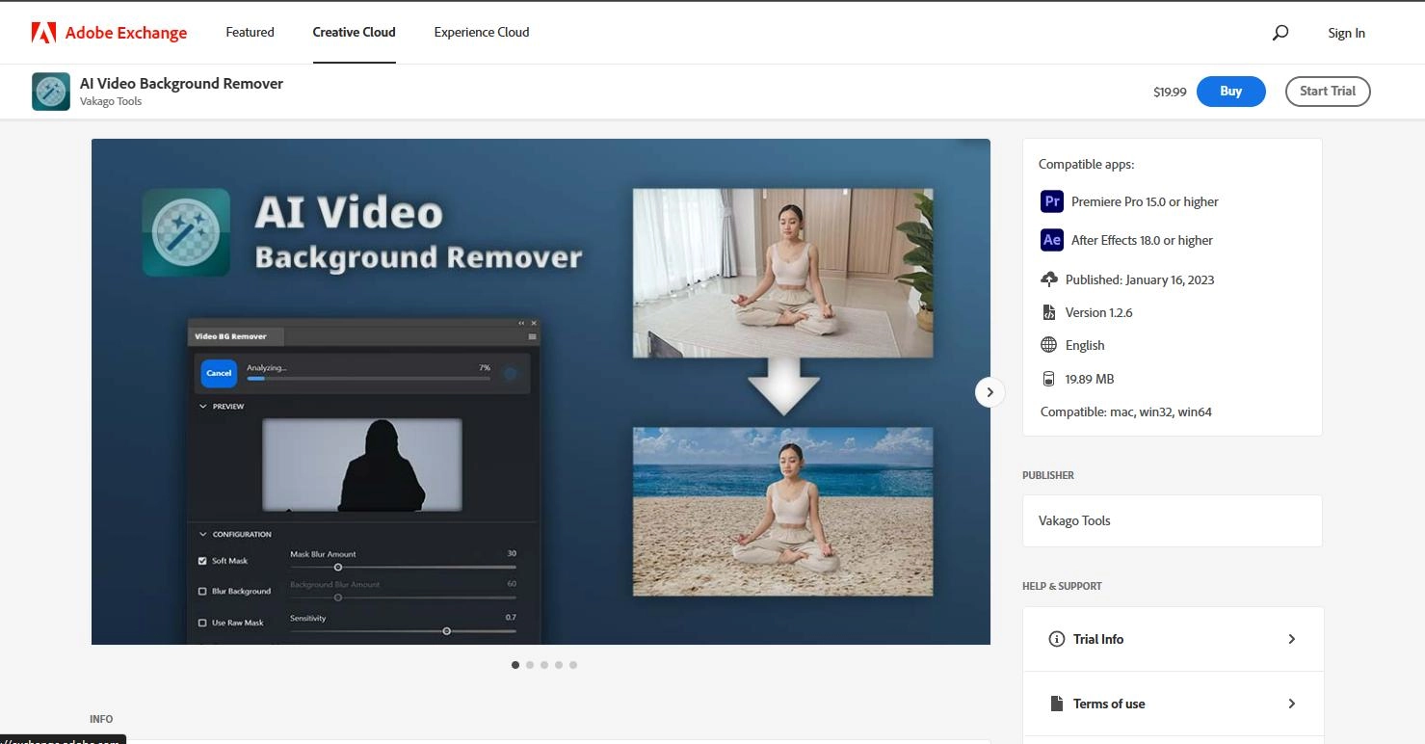Click the panel collapse double-arrow icon
1425x744 pixels.
coord(521,323)
